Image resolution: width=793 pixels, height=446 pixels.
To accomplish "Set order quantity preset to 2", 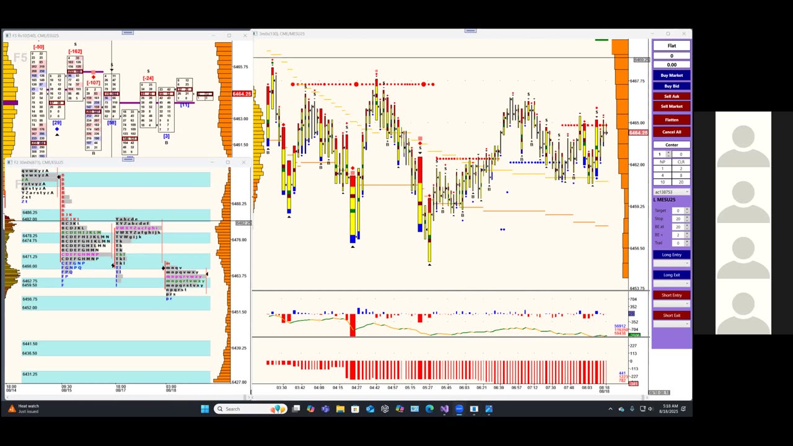I will click(681, 168).
